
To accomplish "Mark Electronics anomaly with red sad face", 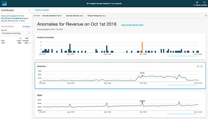I will pyautogui.click(x=201, y=66).
